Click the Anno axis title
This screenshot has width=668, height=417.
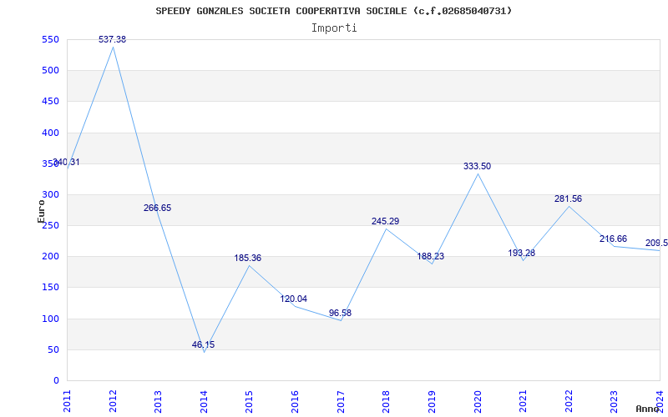pos(647,409)
